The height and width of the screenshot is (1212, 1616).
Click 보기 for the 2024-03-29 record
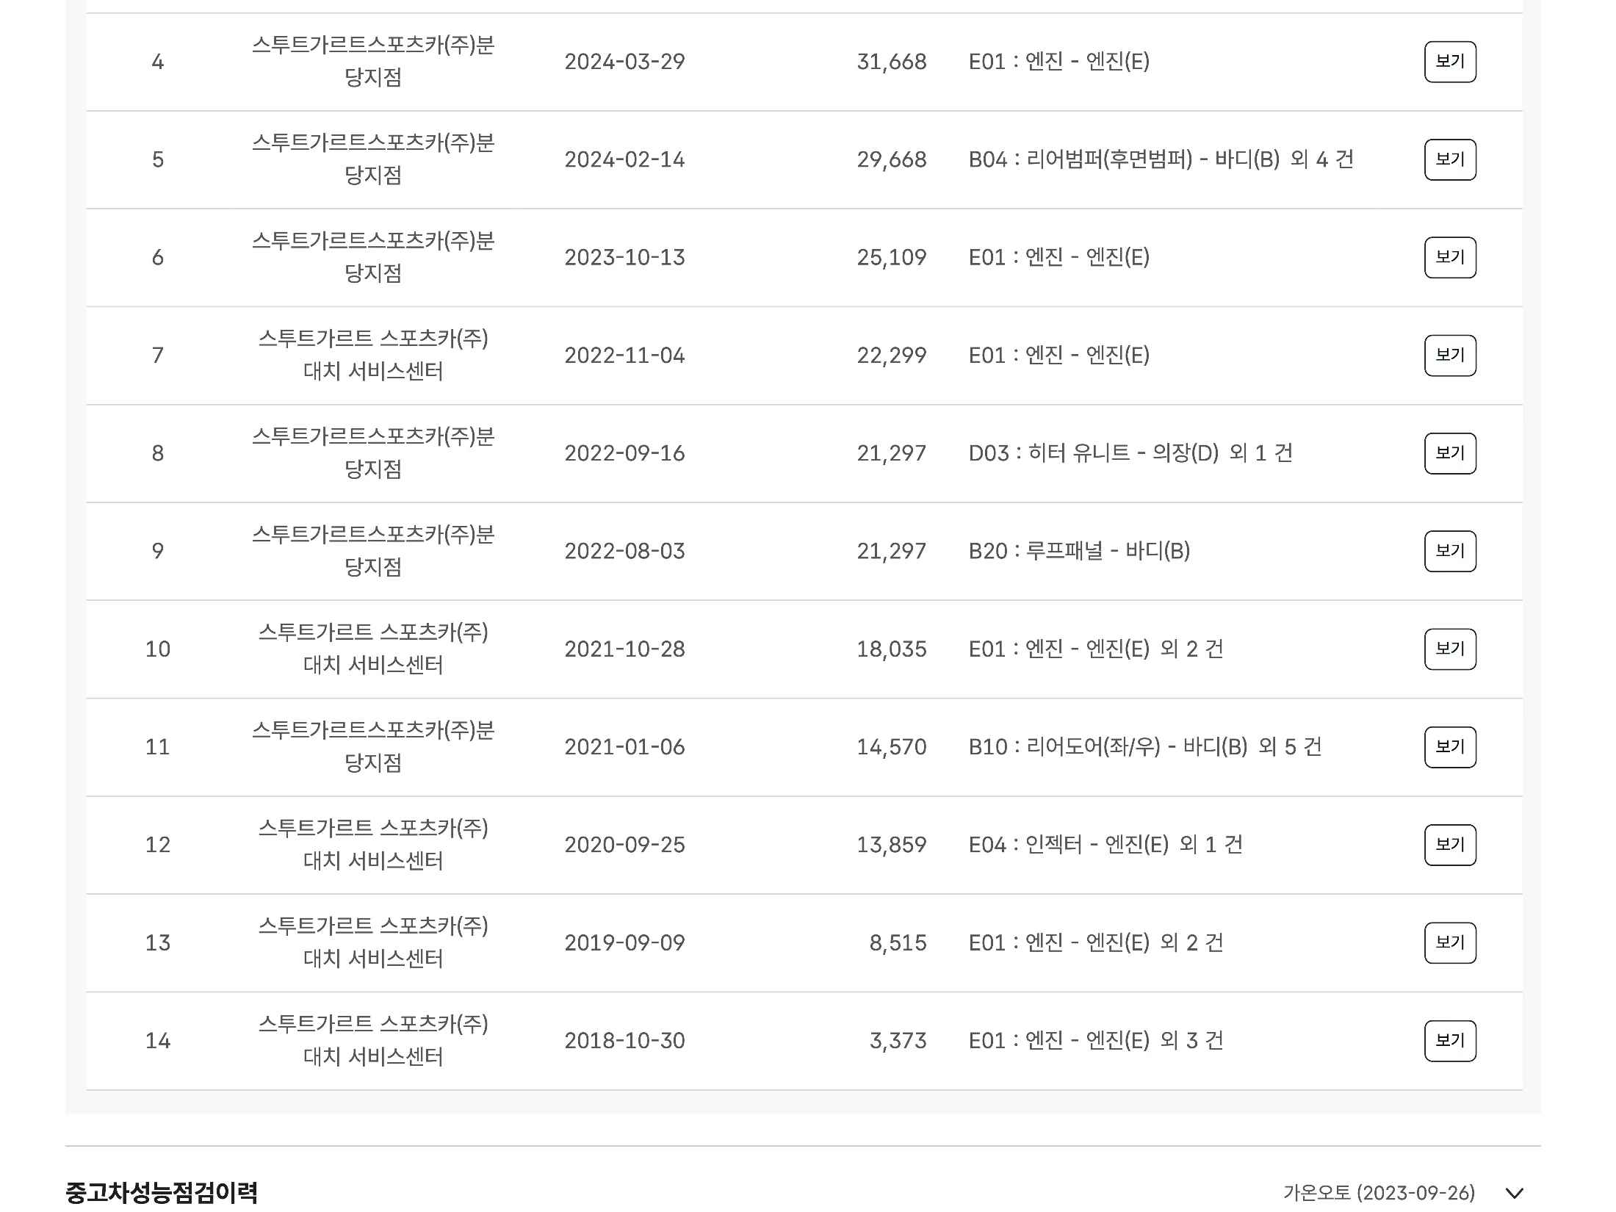[x=1449, y=62]
